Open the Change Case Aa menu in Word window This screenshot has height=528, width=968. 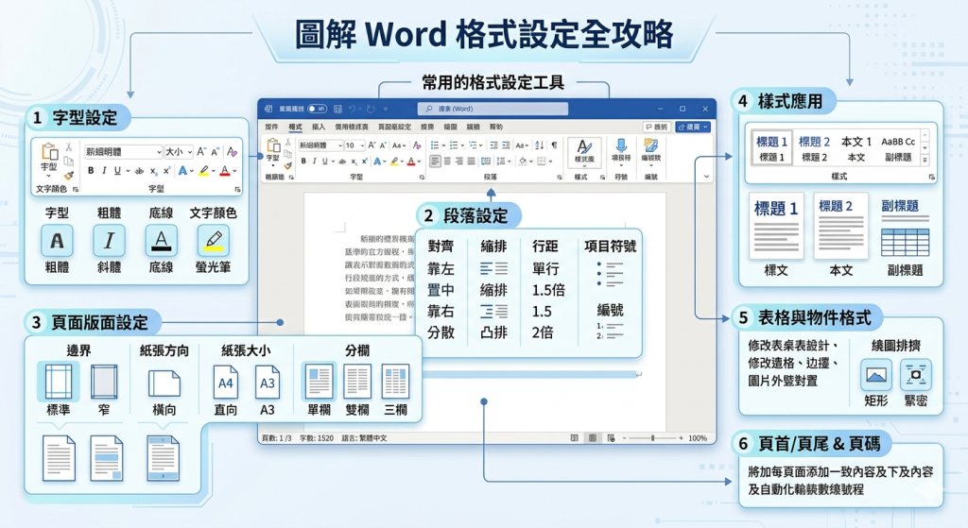pos(399,145)
